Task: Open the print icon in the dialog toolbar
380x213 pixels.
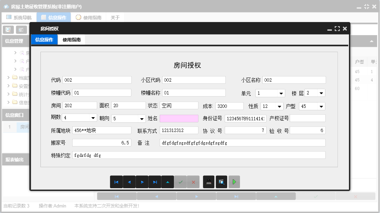Action: 208,182
